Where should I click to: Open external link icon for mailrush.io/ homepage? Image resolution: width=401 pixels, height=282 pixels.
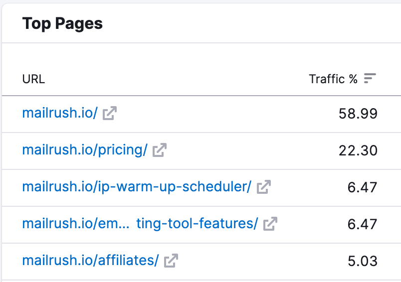pyautogui.click(x=110, y=113)
